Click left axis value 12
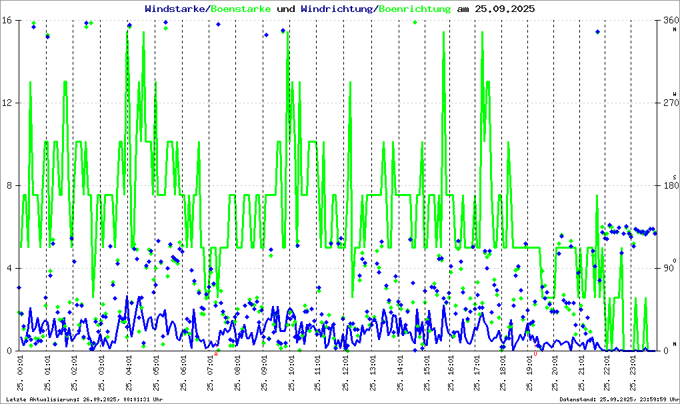This screenshot has height=404, width=680. pos(6,103)
